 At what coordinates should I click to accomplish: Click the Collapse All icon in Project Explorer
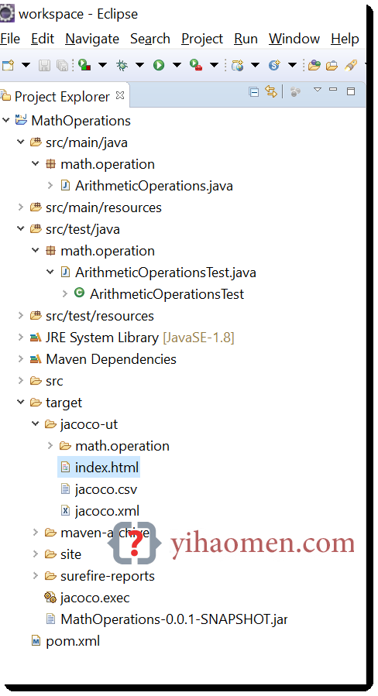click(x=253, y=92)
